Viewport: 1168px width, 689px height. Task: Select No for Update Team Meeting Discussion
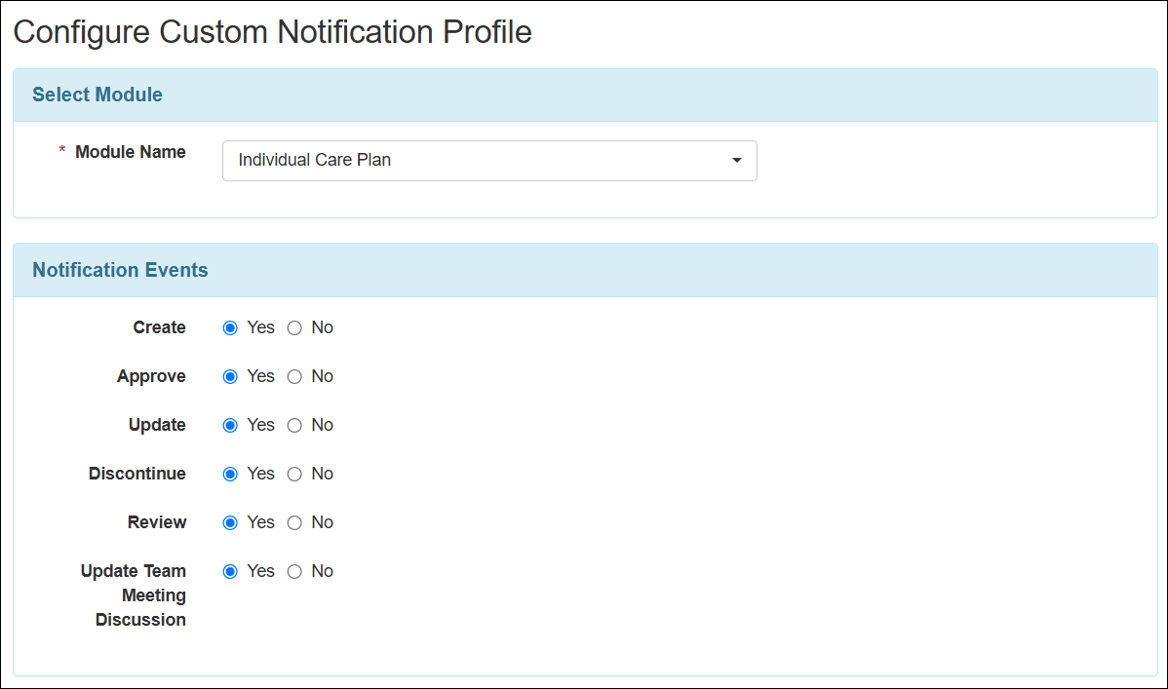pyautogui.click(x=295, y=571)
